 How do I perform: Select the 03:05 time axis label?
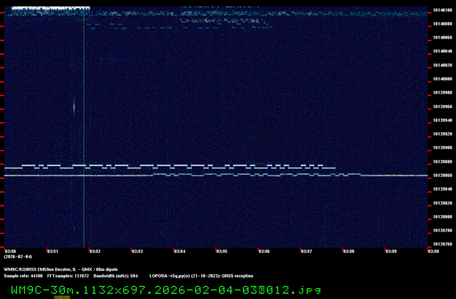pyautogui.click(x=222, y=251)
